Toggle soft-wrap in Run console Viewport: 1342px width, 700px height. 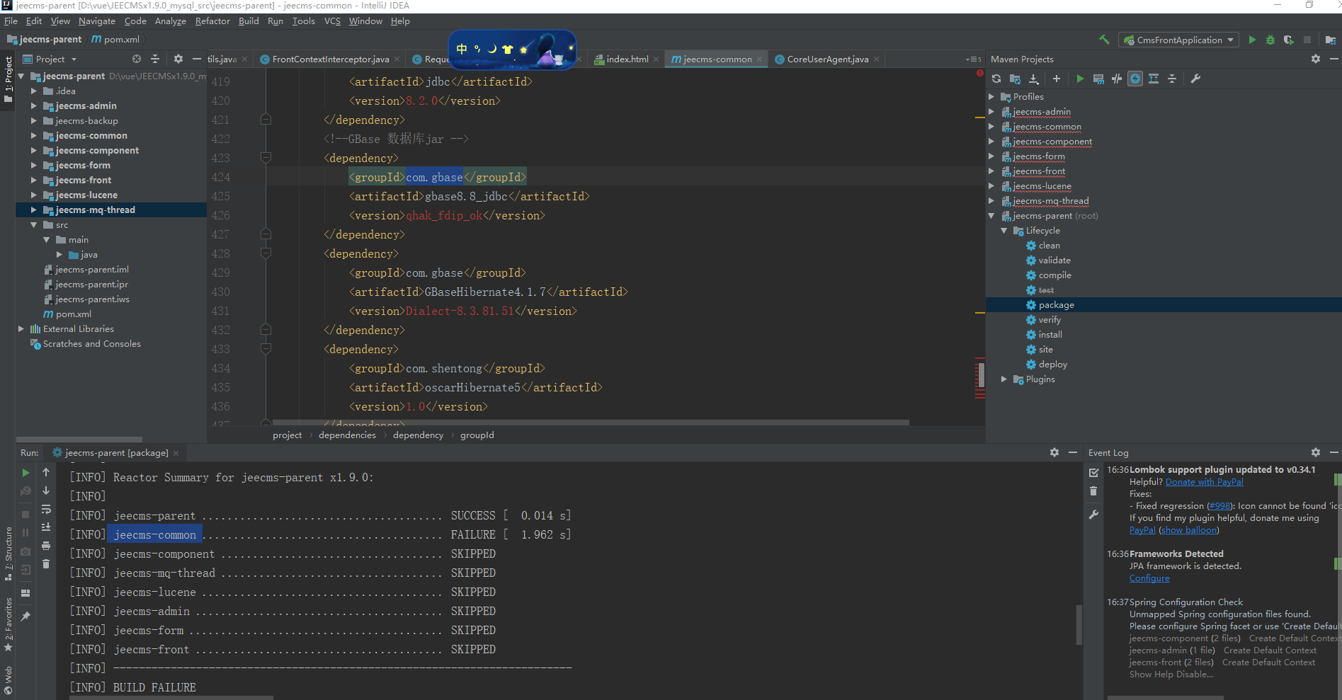pyautogui.click(x=46, y=509)
